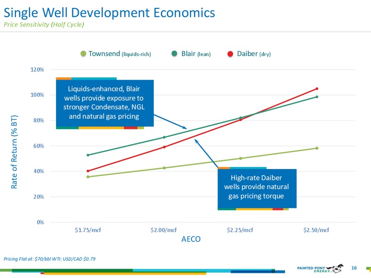The width and height of the screenshot is (371, 278).
Task: Click the 'Rate of Return (% BT)' axis title
Action: click(x=14, y=152)
